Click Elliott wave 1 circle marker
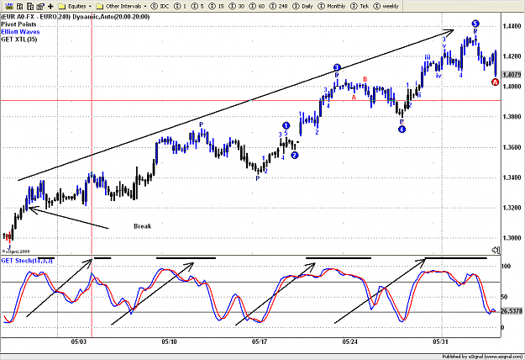The image size is (525, 360). 286,125
